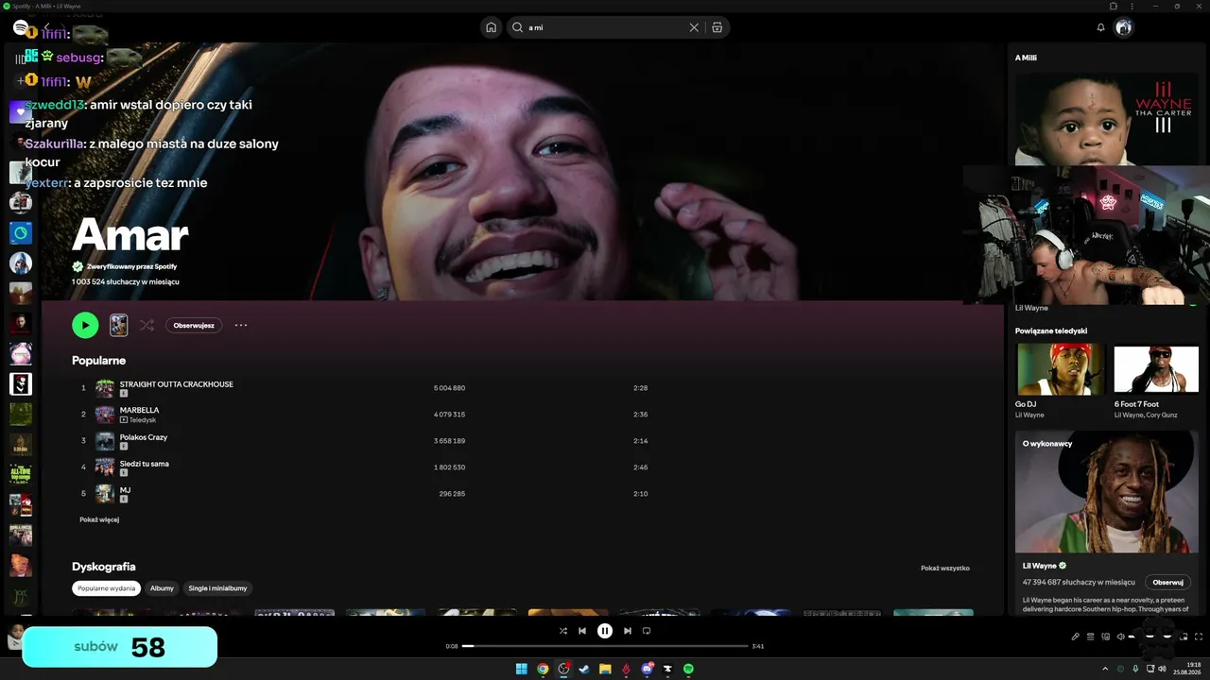Open the Spotify logo in the top-left corner
The width and height of the screenshot is (1210, 680).
[21, 27]
